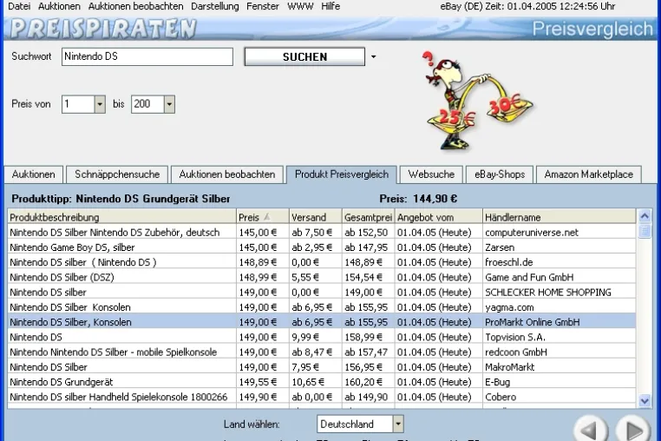661x441 pixels.
Task: Click the Suchwort input field
Action: point(147,56)
